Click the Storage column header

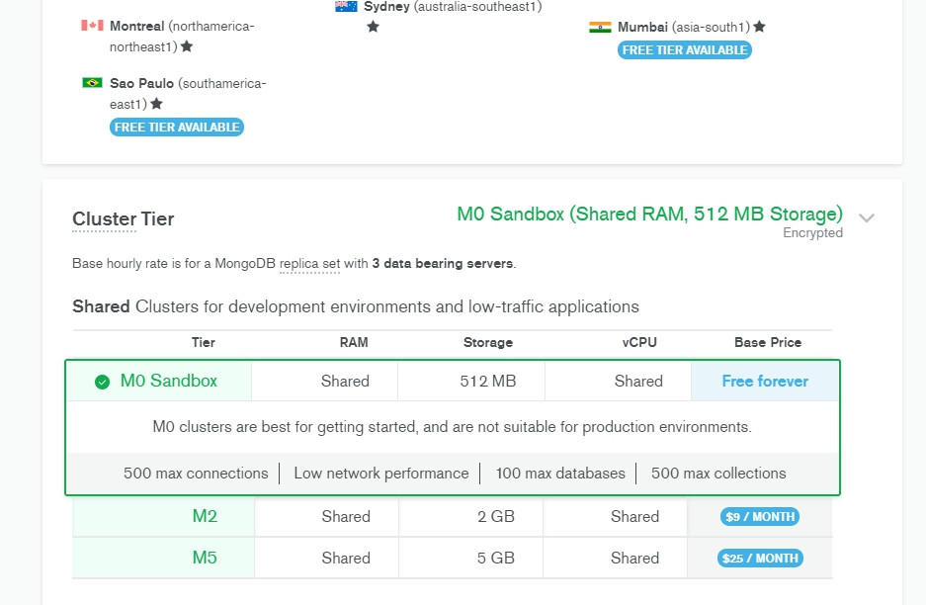(x=488, y=342)
